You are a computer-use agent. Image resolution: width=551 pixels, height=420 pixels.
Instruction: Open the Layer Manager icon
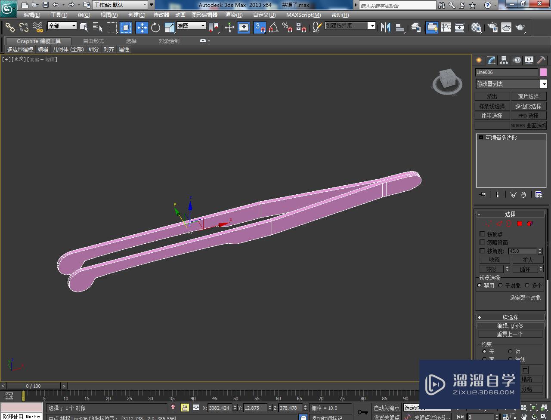point(415,28)
